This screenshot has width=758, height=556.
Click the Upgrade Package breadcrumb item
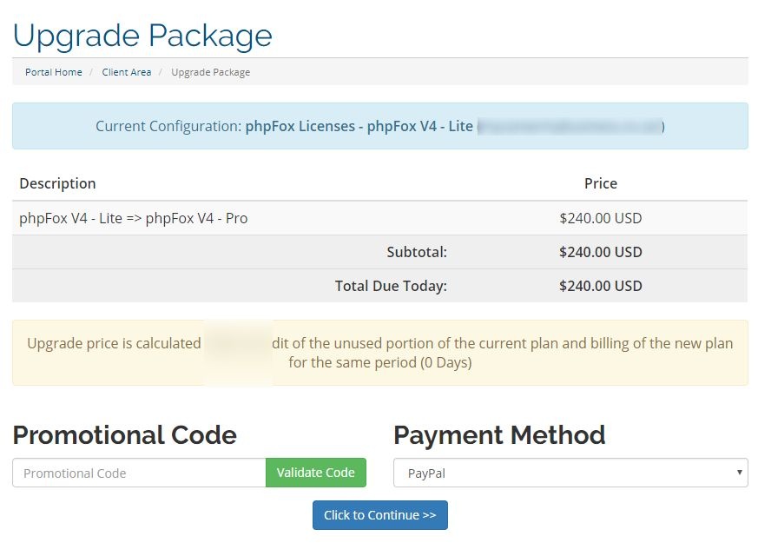point(210,72)
